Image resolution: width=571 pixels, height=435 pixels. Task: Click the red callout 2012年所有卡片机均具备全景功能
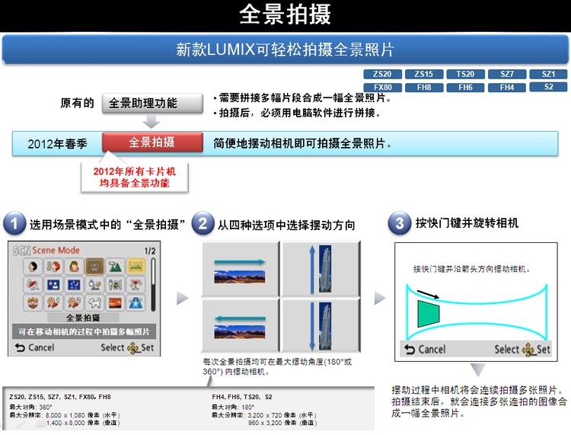point(134,177)
